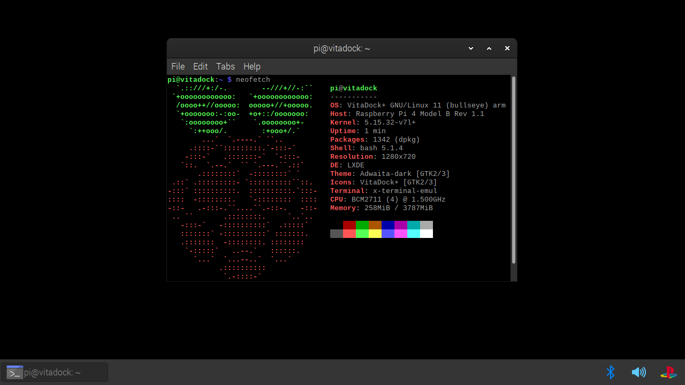Click the DE value "LXDE"
685x385 pixels.
tap(356, 165)
